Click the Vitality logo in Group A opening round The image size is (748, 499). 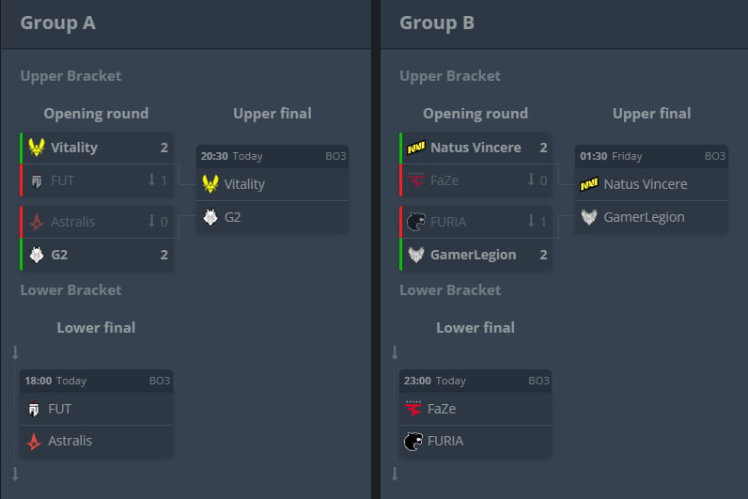(37, 148)
